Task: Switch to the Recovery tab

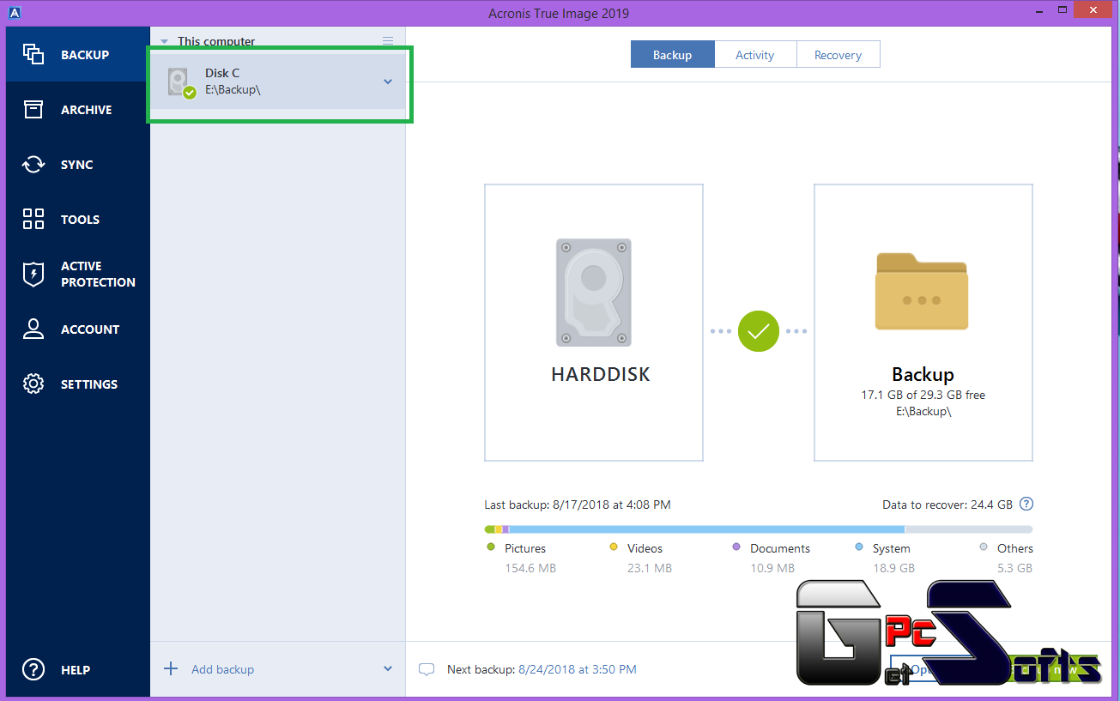Action: click(x=838, y=55)
